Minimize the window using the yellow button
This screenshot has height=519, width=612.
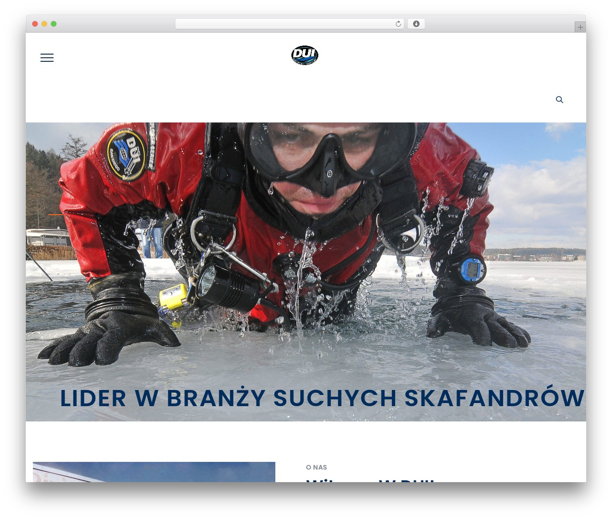tap(44, 24)
